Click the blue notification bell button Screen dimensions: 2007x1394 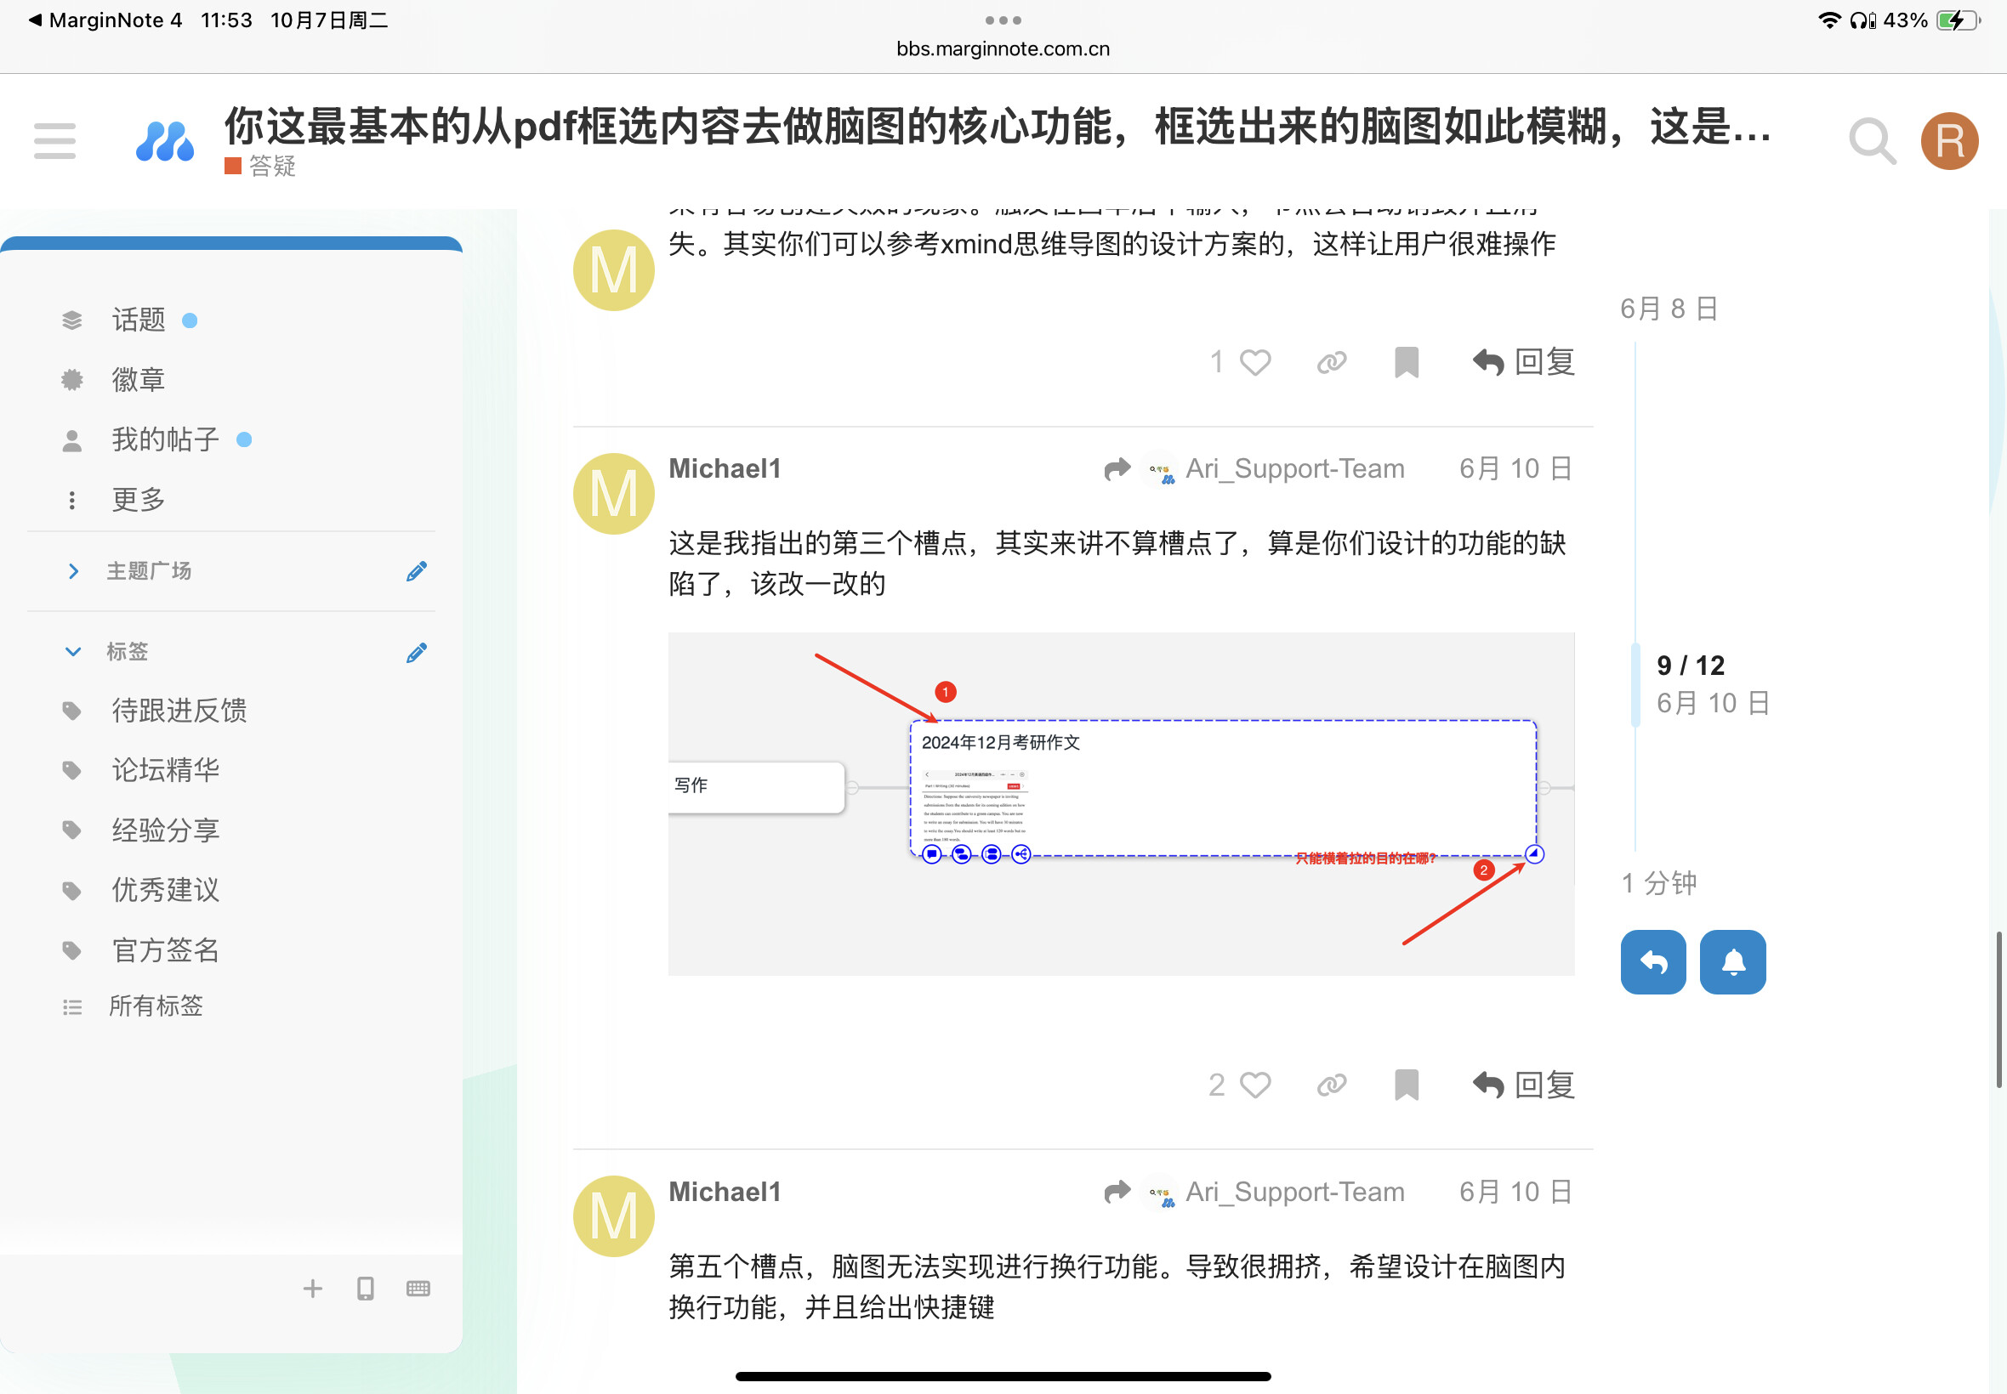pos(1731,961)
